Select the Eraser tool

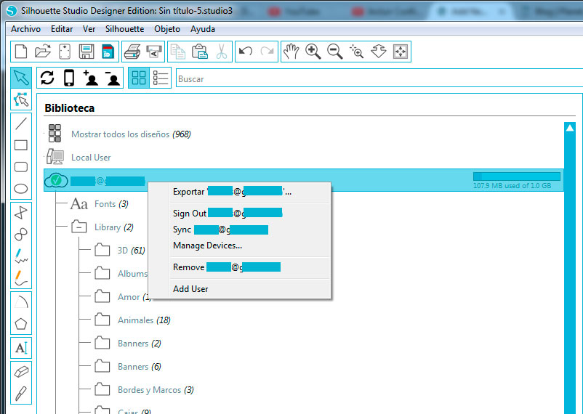(21, 372)
